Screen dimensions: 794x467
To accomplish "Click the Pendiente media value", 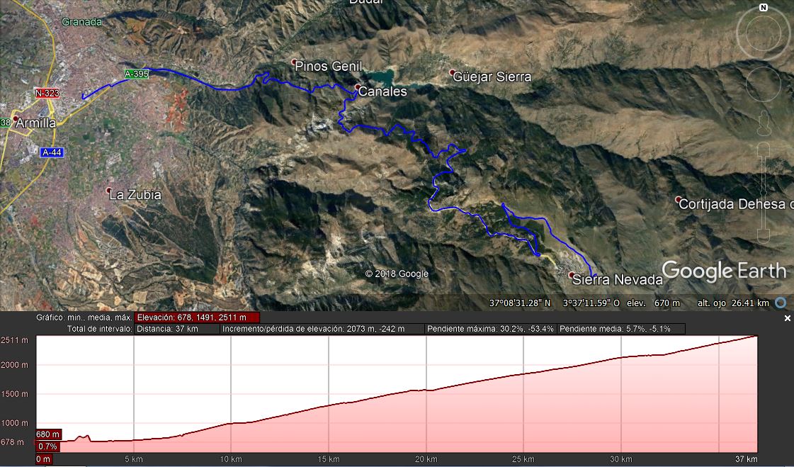I will point(620,329).
